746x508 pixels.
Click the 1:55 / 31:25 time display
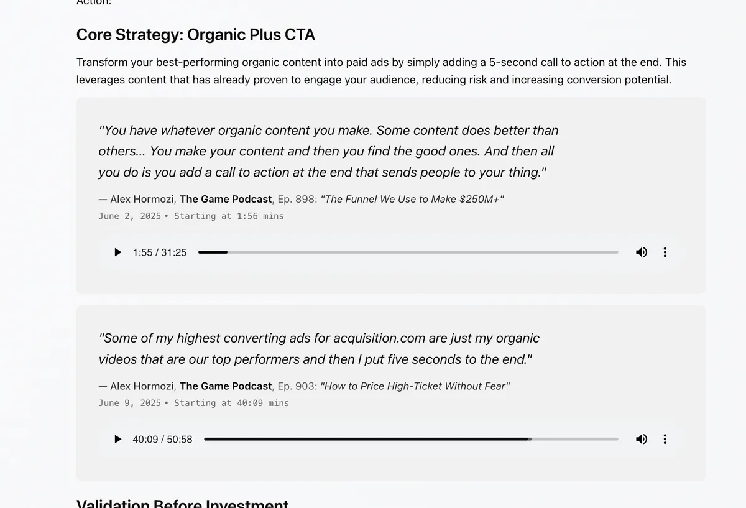pyautogui.click(x=159, y=252)
